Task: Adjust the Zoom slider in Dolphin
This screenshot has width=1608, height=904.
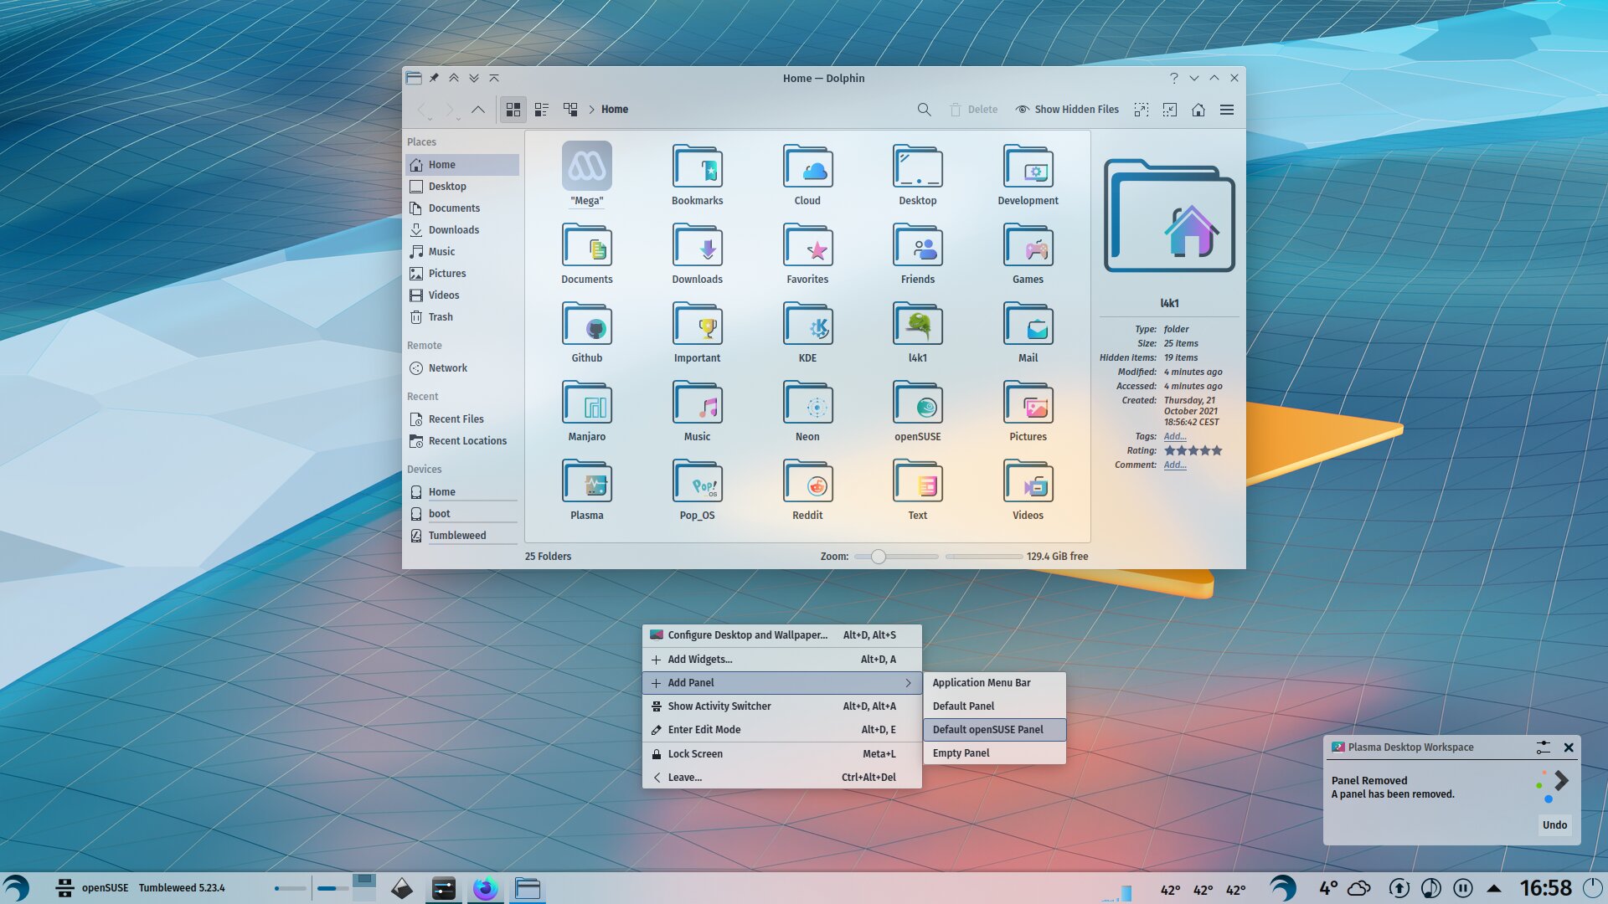Action: click(x=896, y=557)
